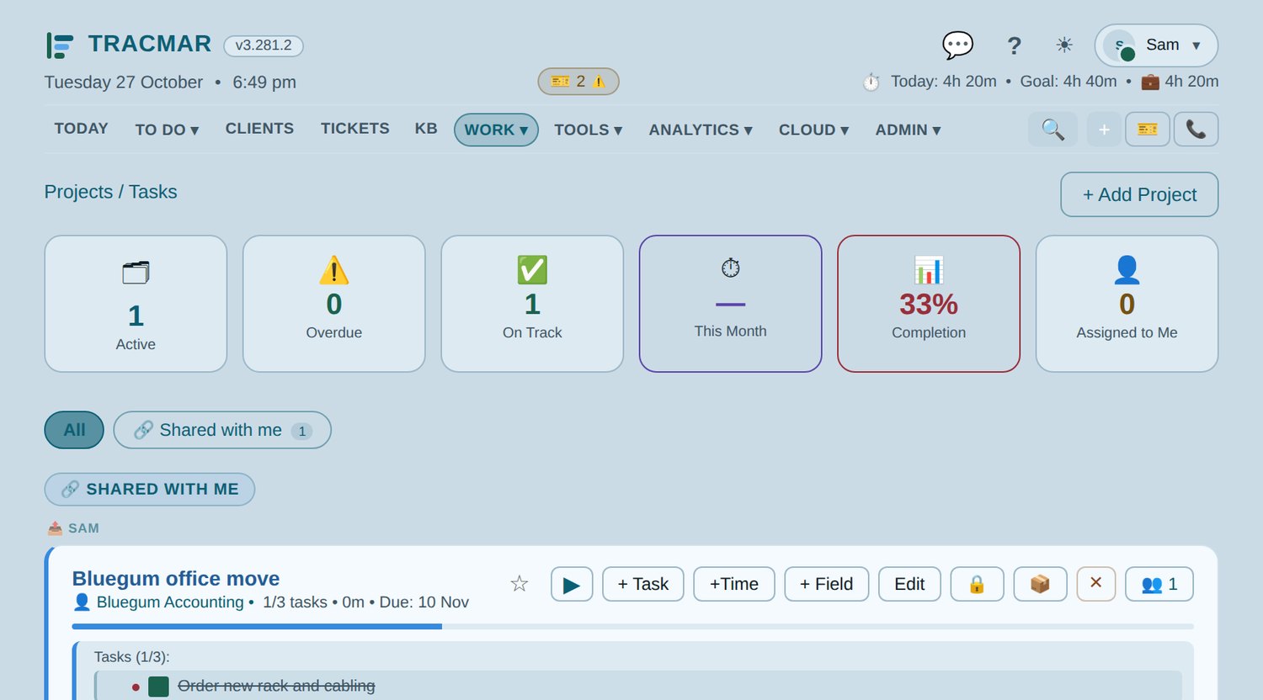This screenshot has height=700, width=1263.
Task: Click the TRACMAR logo icon
Action: tap(60, 45)
